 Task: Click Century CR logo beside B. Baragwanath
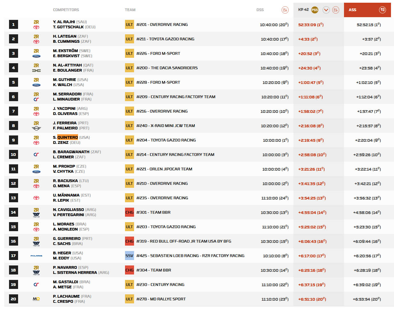click(36, 155)
